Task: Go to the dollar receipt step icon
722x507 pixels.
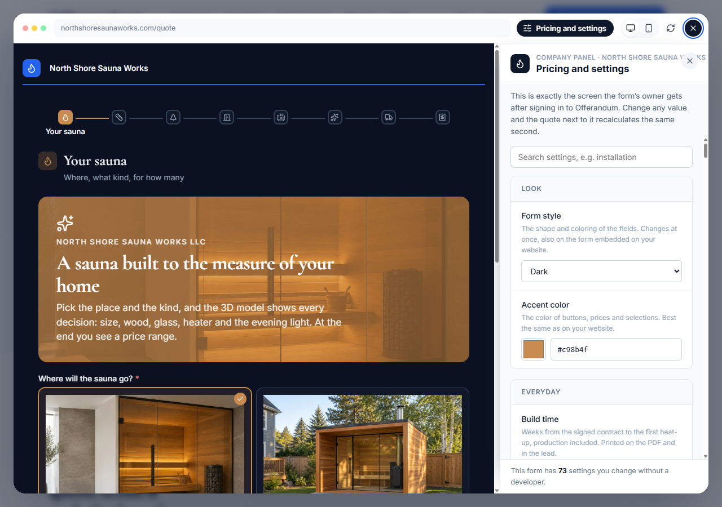Action: pos(443,117)
